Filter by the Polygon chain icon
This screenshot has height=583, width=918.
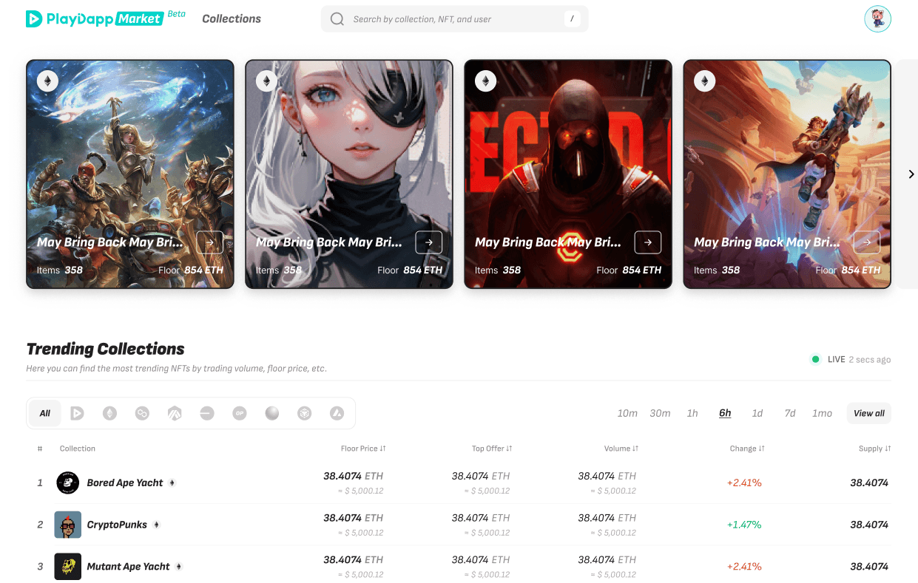pyautogui.click(x=142, y=413)
